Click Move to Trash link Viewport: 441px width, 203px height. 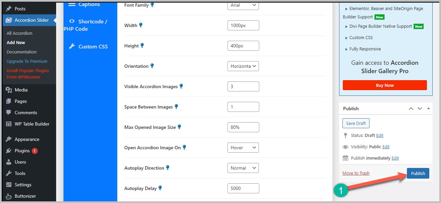356,173
